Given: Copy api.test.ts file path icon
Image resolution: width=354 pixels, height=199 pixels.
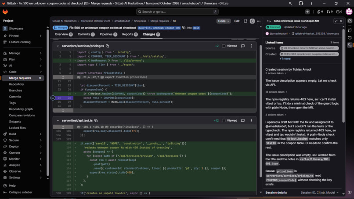Looking at the screenshot, I should (x=96, y=121).
